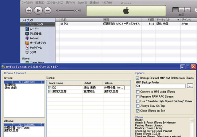Image resolution: width=197 pixels, height=137 pixels.
Task: Sort tracks by Artist header
Action: point(92,83)
